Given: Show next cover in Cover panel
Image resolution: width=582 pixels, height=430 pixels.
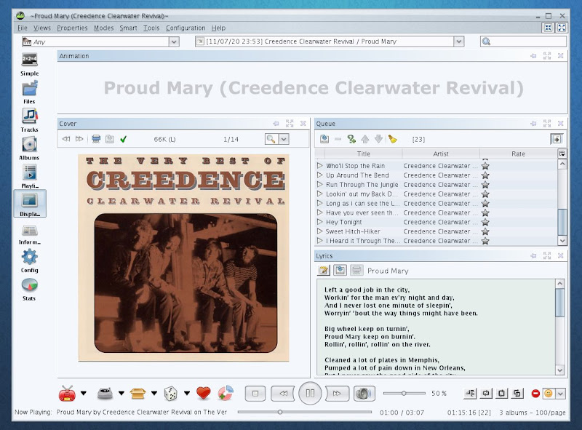Looking at the screenshot, I should pos(79,139).
